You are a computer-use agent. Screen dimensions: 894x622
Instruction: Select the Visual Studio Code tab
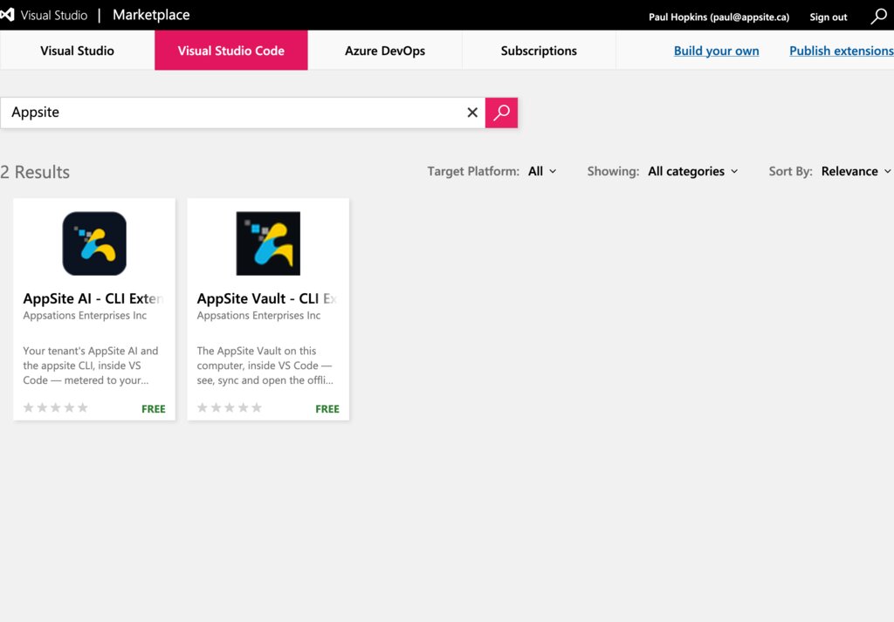[x=230, y=50]
